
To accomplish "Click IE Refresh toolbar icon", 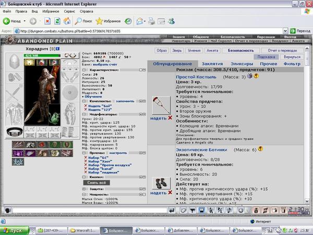I will (57, 21).
